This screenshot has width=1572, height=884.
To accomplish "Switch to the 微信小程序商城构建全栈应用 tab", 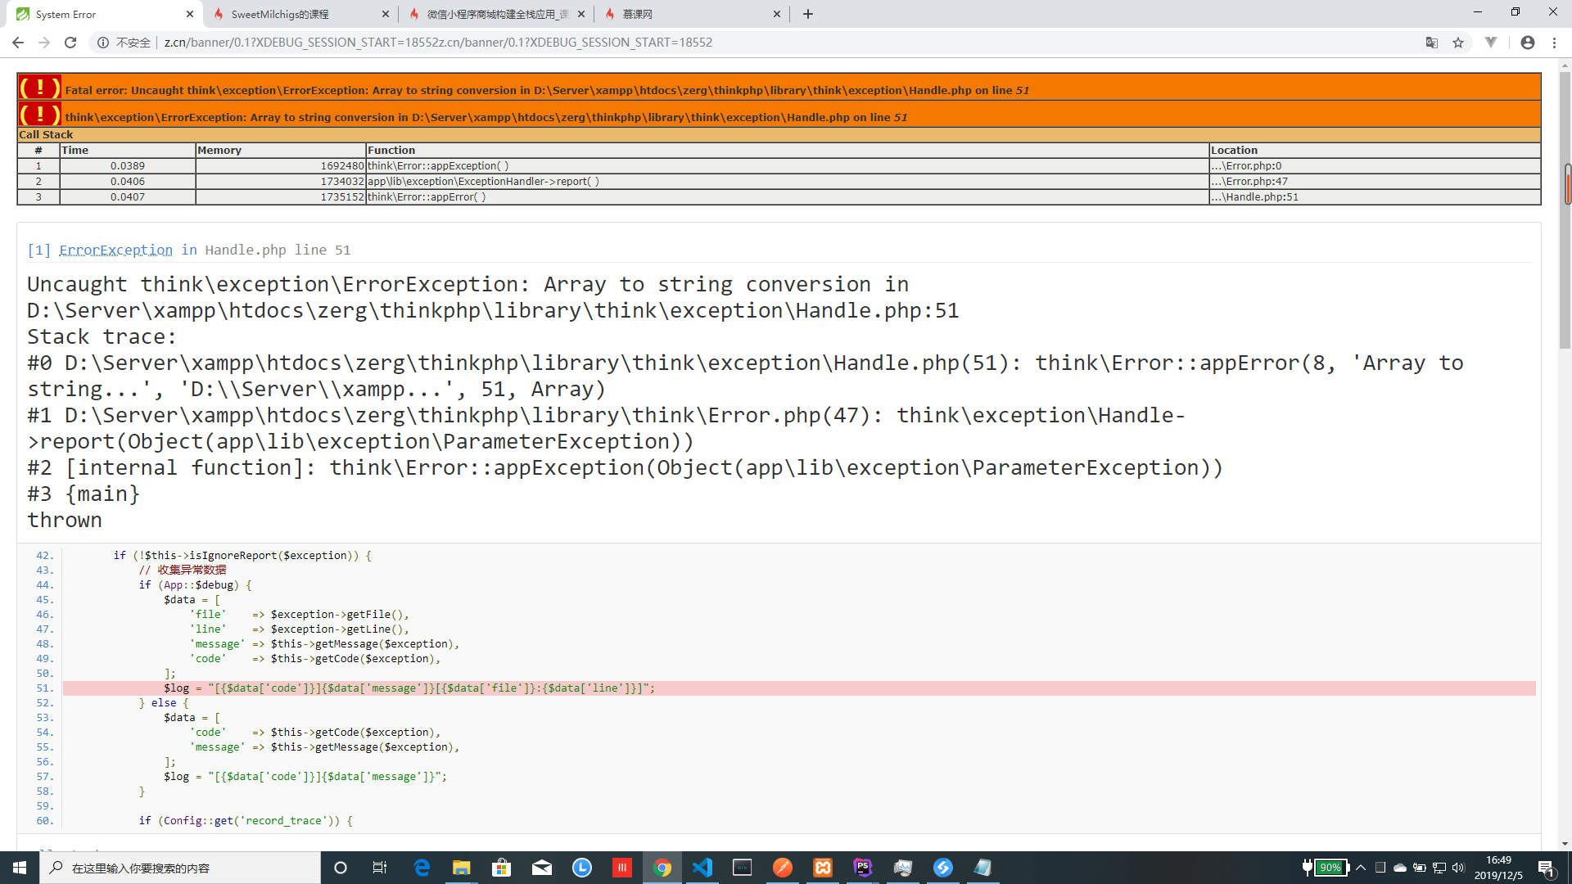I will 495,14.
